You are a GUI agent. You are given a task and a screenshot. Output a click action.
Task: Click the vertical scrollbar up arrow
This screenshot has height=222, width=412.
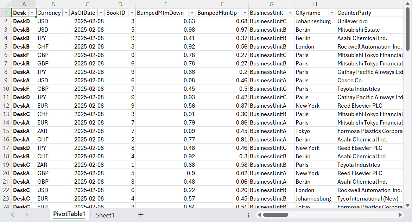point(407,4)
